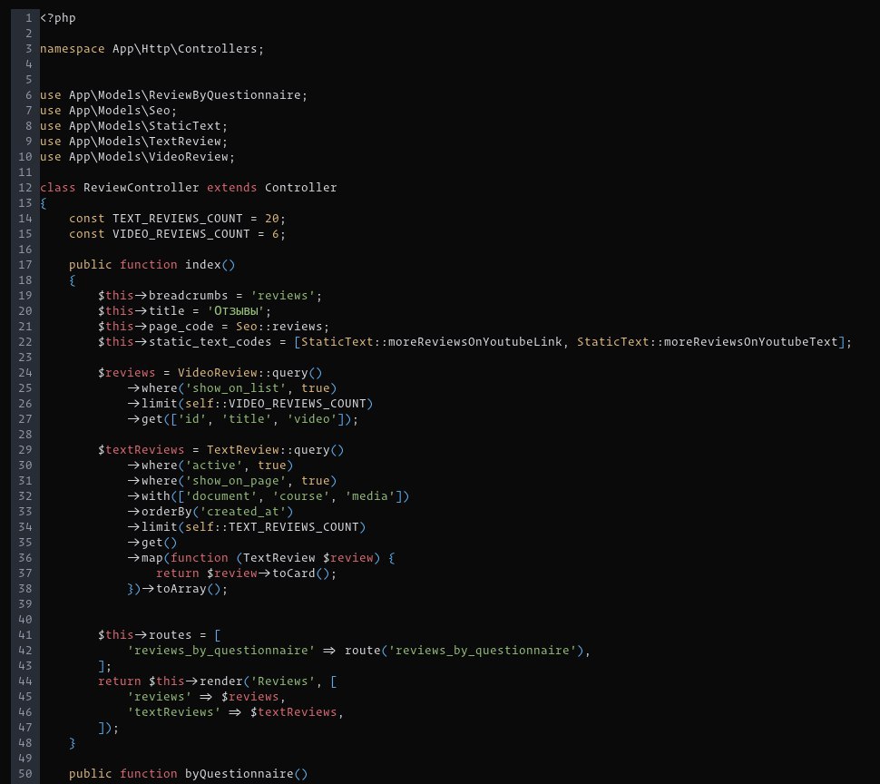Click the 'textReviews' array key on line 46
Screen dimensions: 880x784
pos(174,712)
